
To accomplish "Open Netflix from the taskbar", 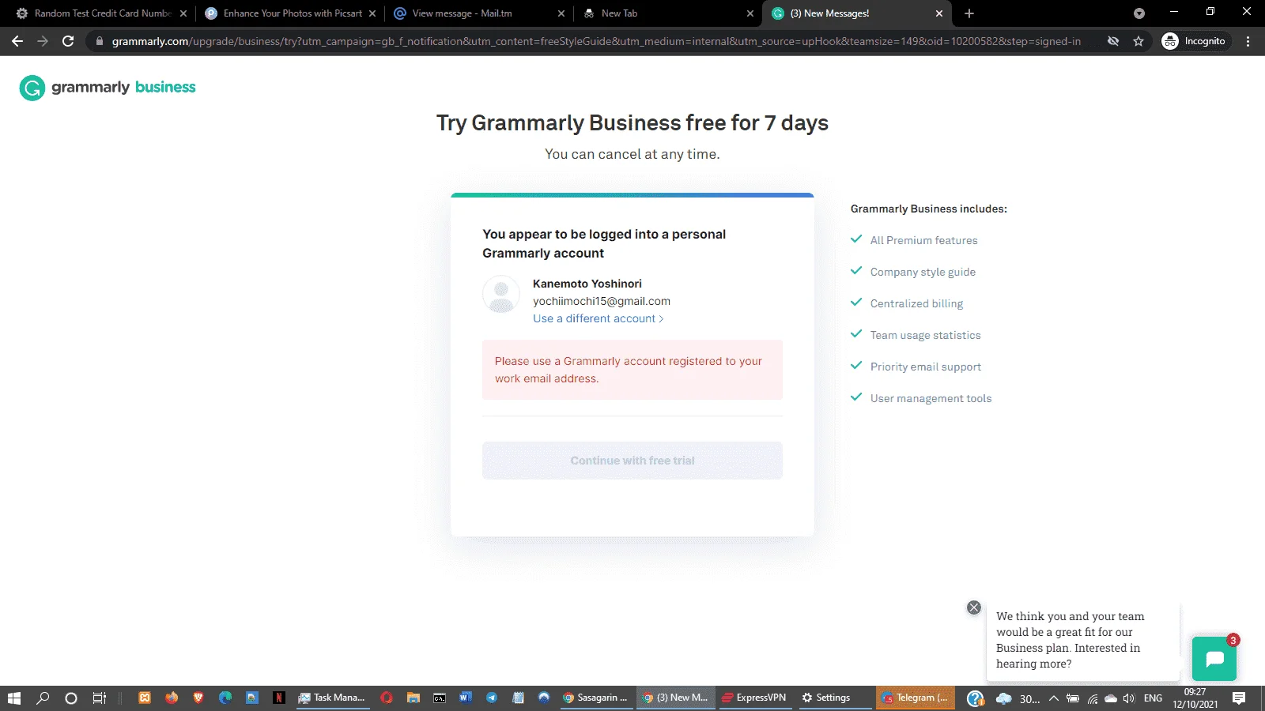I will point(278,698).
